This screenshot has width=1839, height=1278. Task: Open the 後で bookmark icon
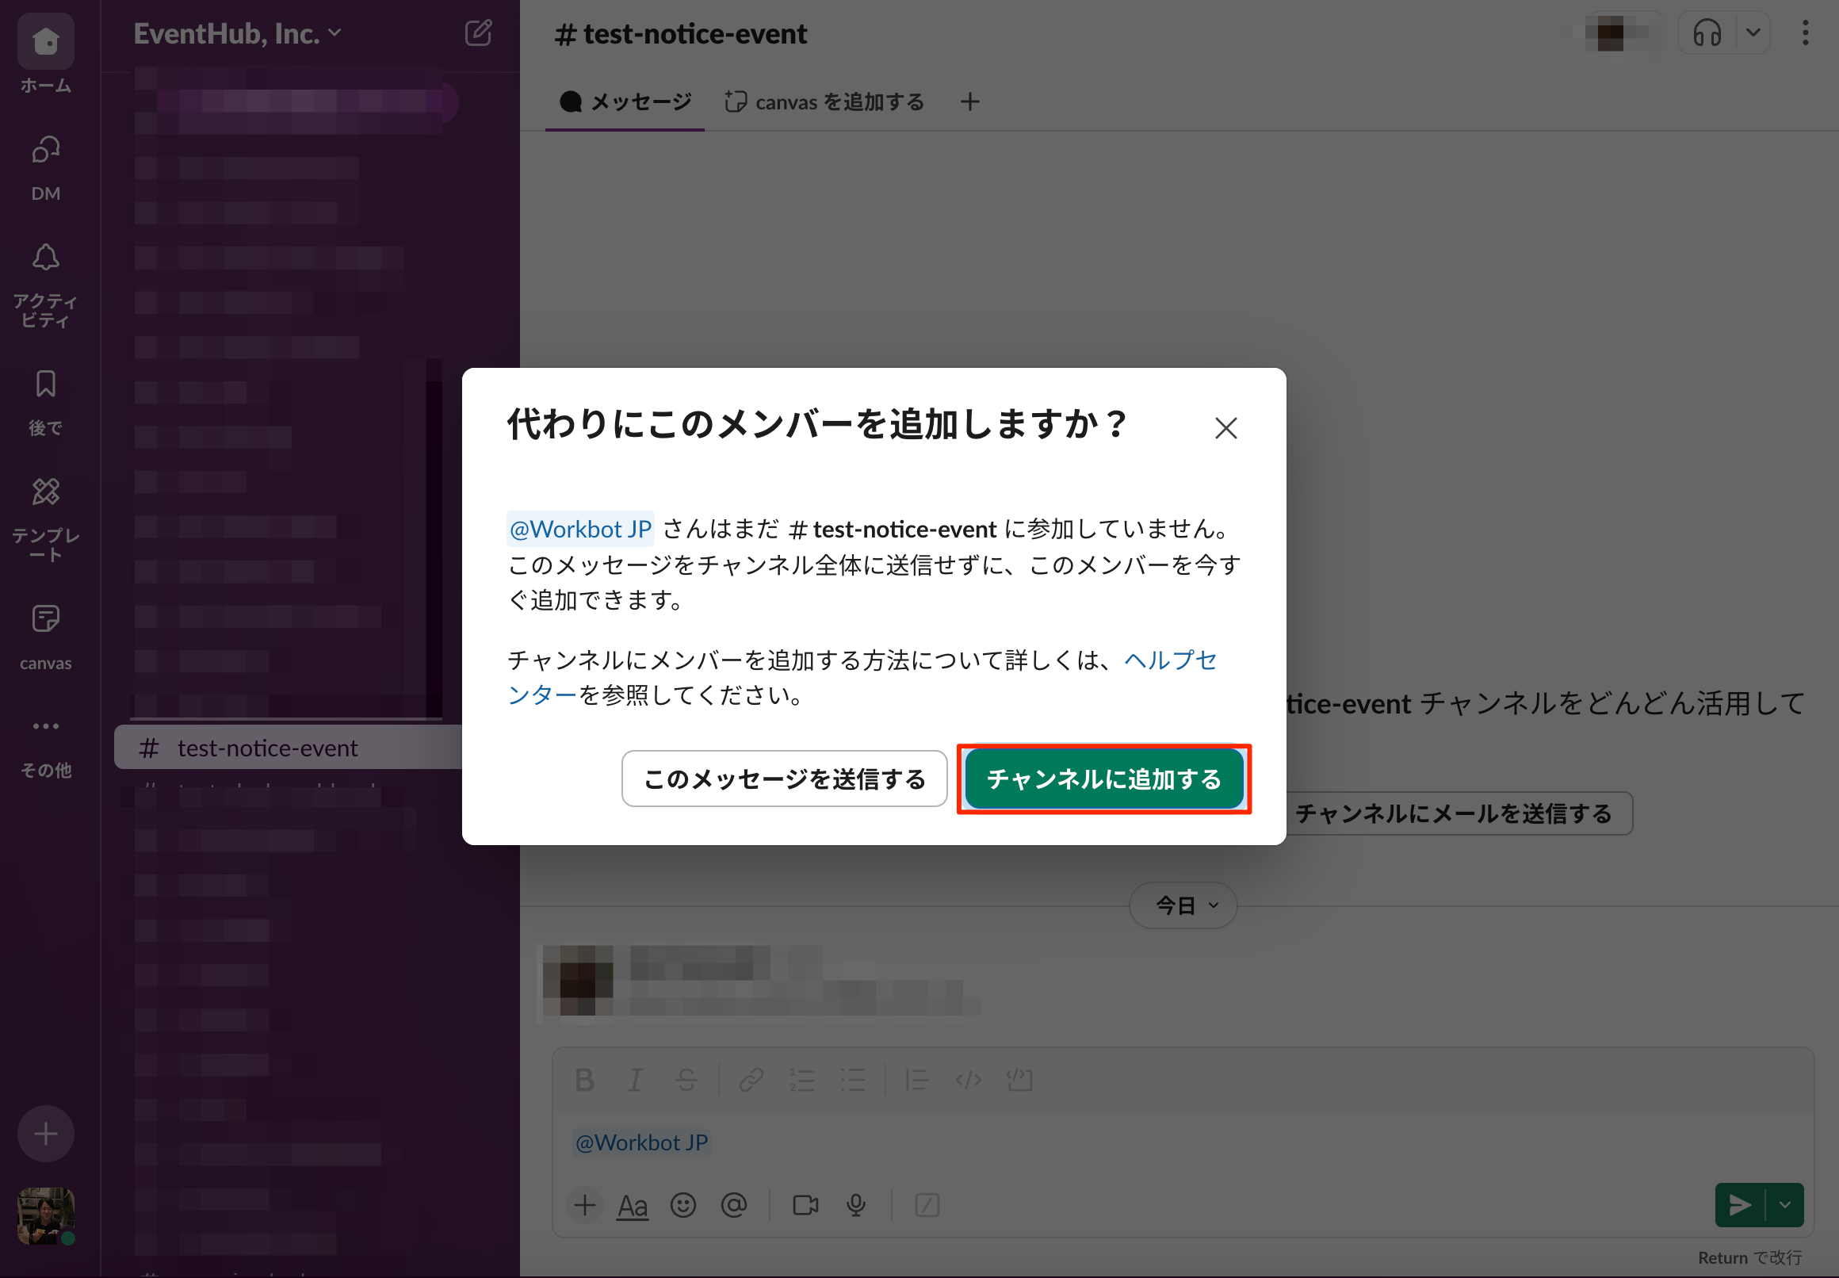tap(46, 385)
